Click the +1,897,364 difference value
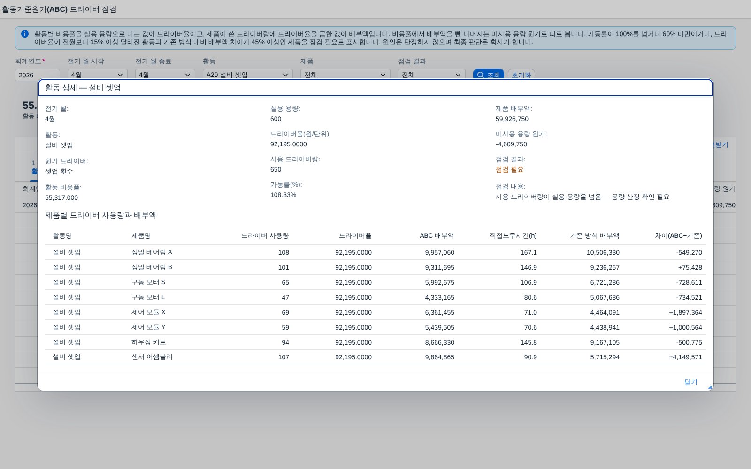 pyautogui.click(x=685, y=313)
